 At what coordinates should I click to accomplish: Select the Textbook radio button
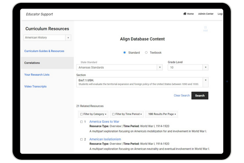pyautogui.click(x=146, y=53)
